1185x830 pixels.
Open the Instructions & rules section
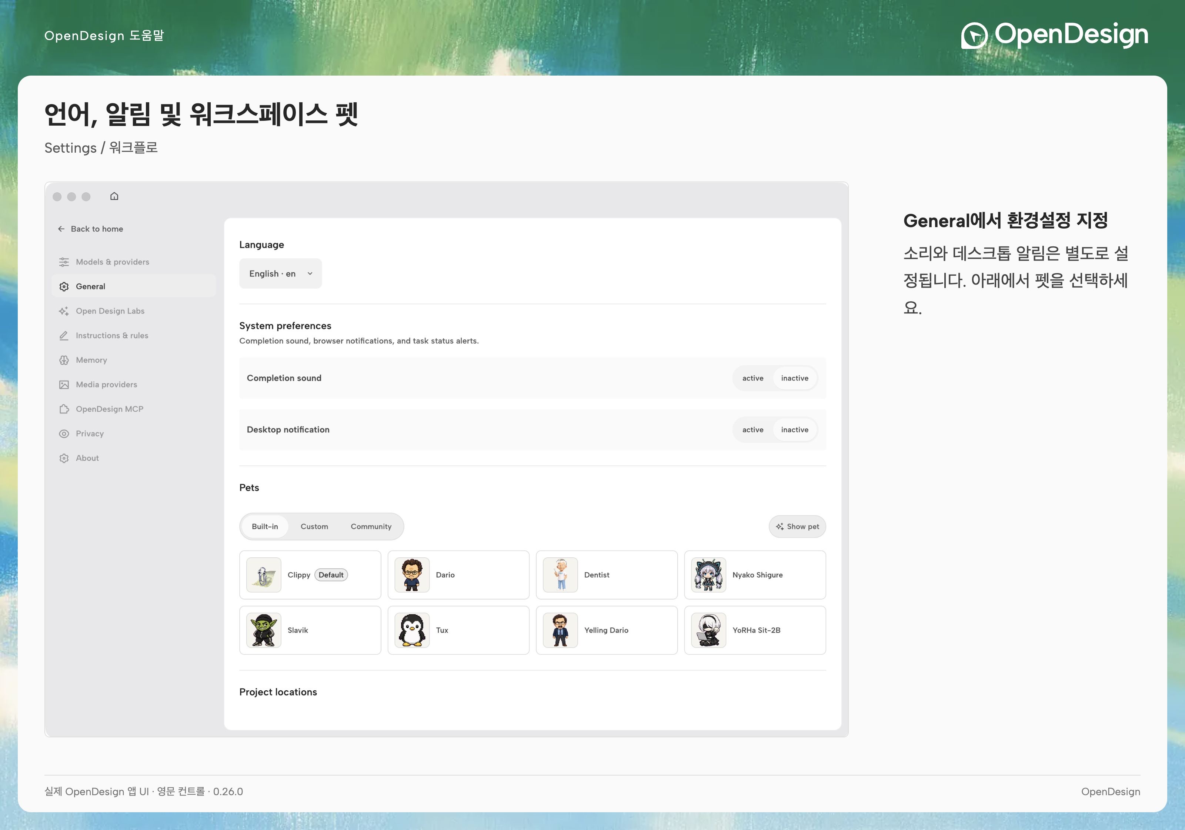tap(134, 336)
